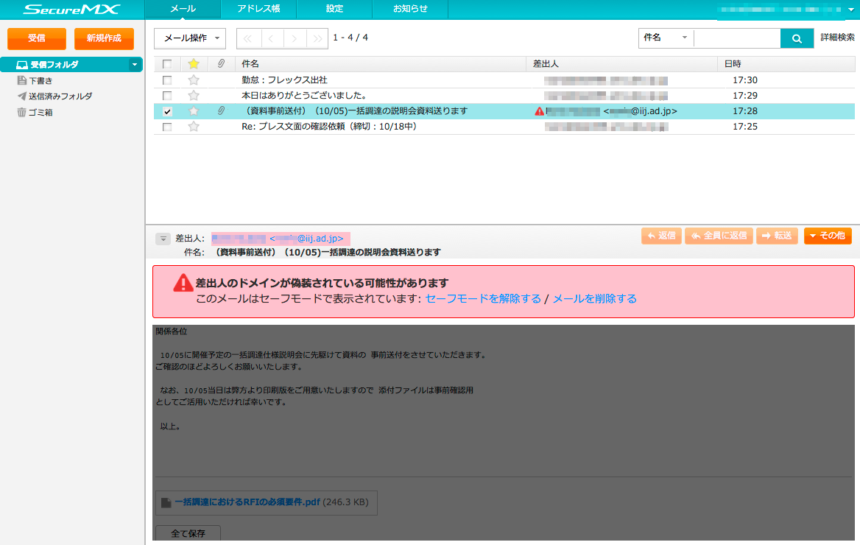Viewport: 860px width, 545px height.
Task: Switch to the 設定 tab
Action: (334, 9)
